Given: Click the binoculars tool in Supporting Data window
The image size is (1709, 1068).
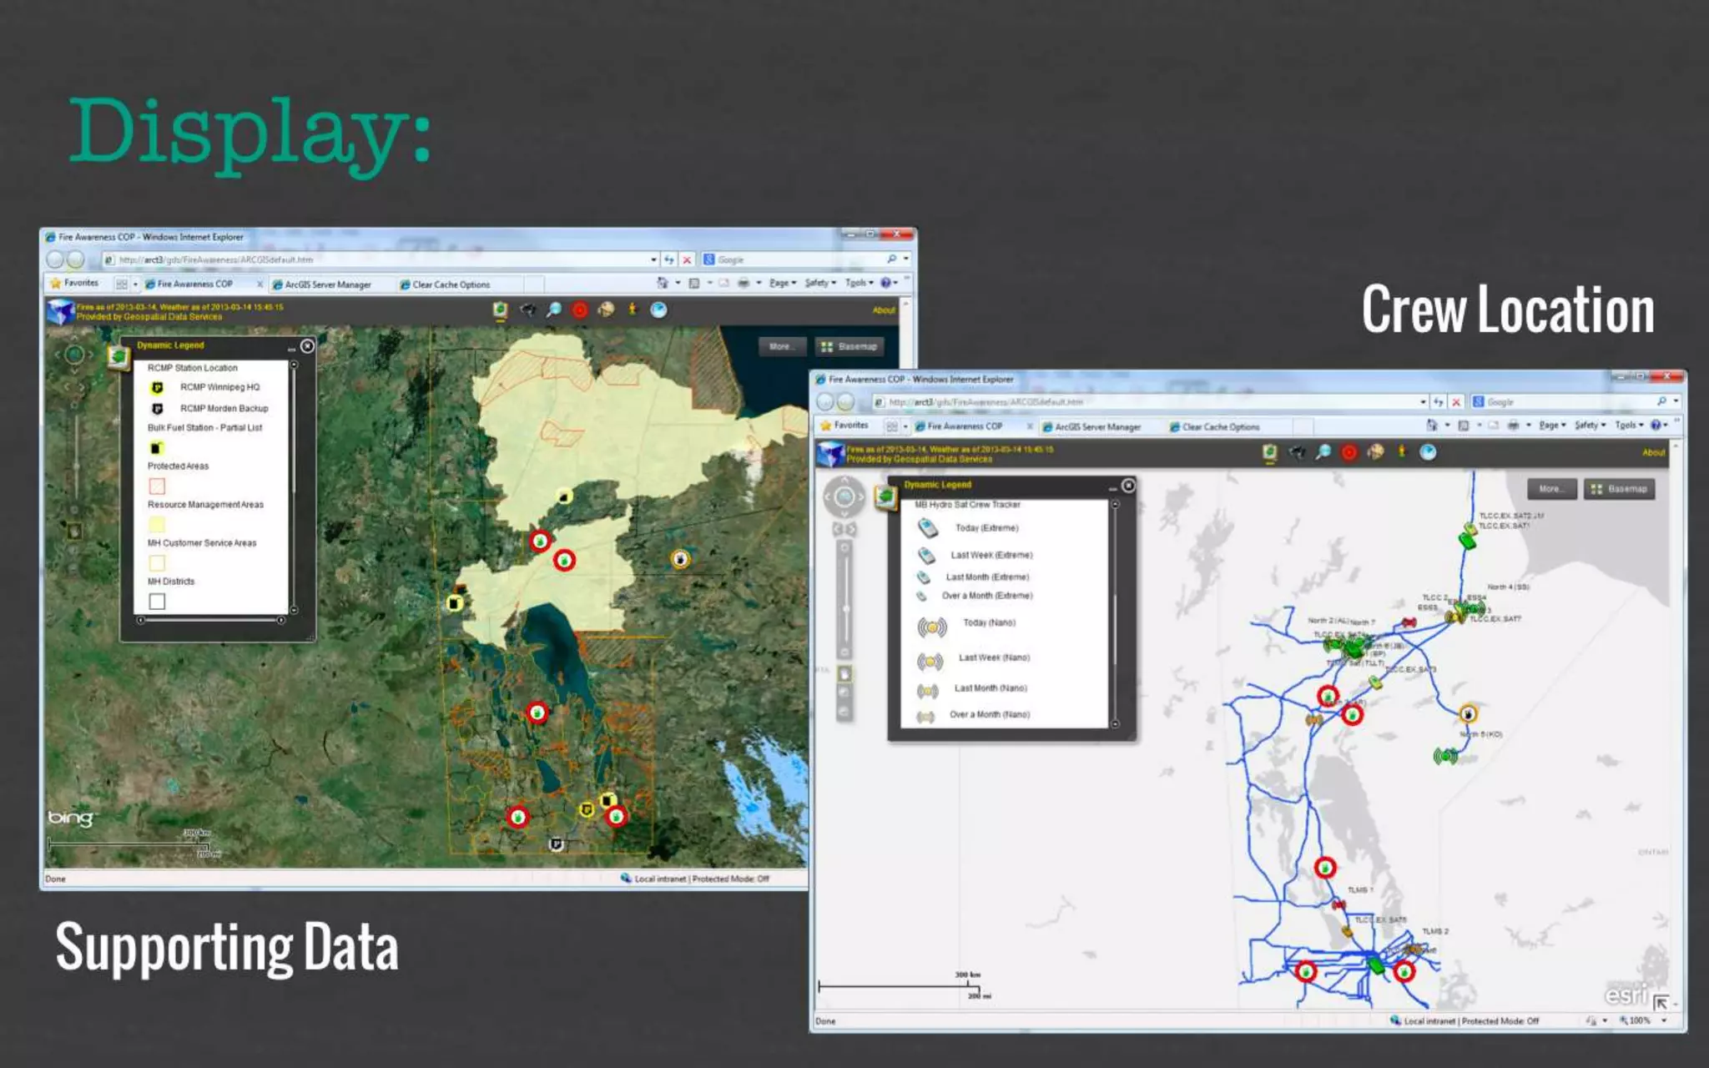Looking at the screenshot, I should point(527,310).
